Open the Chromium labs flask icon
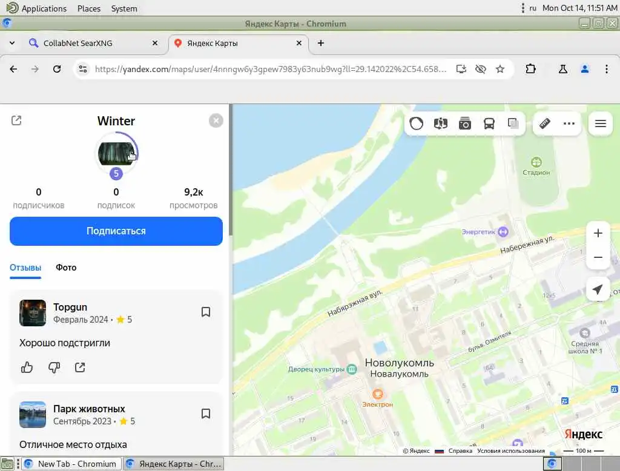 pos(562,69)
